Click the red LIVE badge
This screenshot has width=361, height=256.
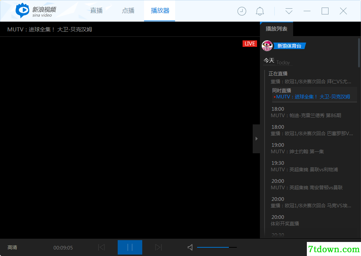pos(250,44)
